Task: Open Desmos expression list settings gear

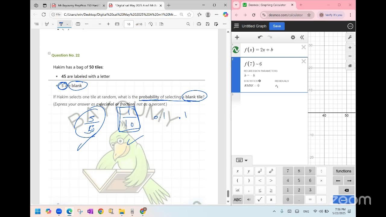Action: (293, 37)
